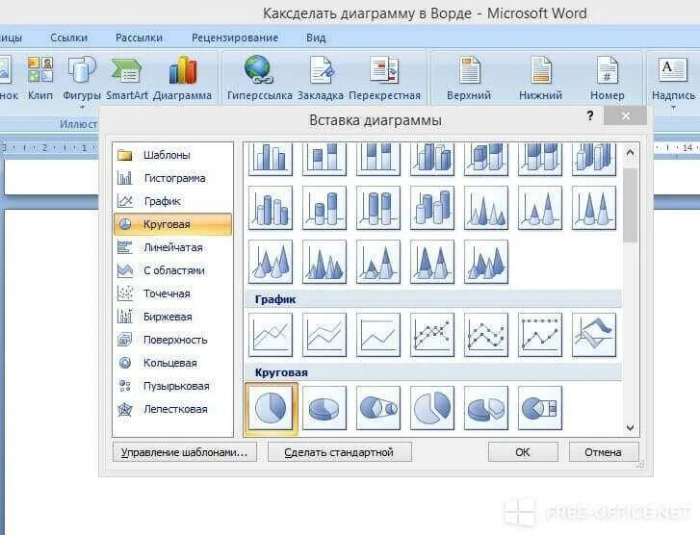Open the Рассылки ribbon tab
This screenshot has width=700, height=535.
(139, 38)
